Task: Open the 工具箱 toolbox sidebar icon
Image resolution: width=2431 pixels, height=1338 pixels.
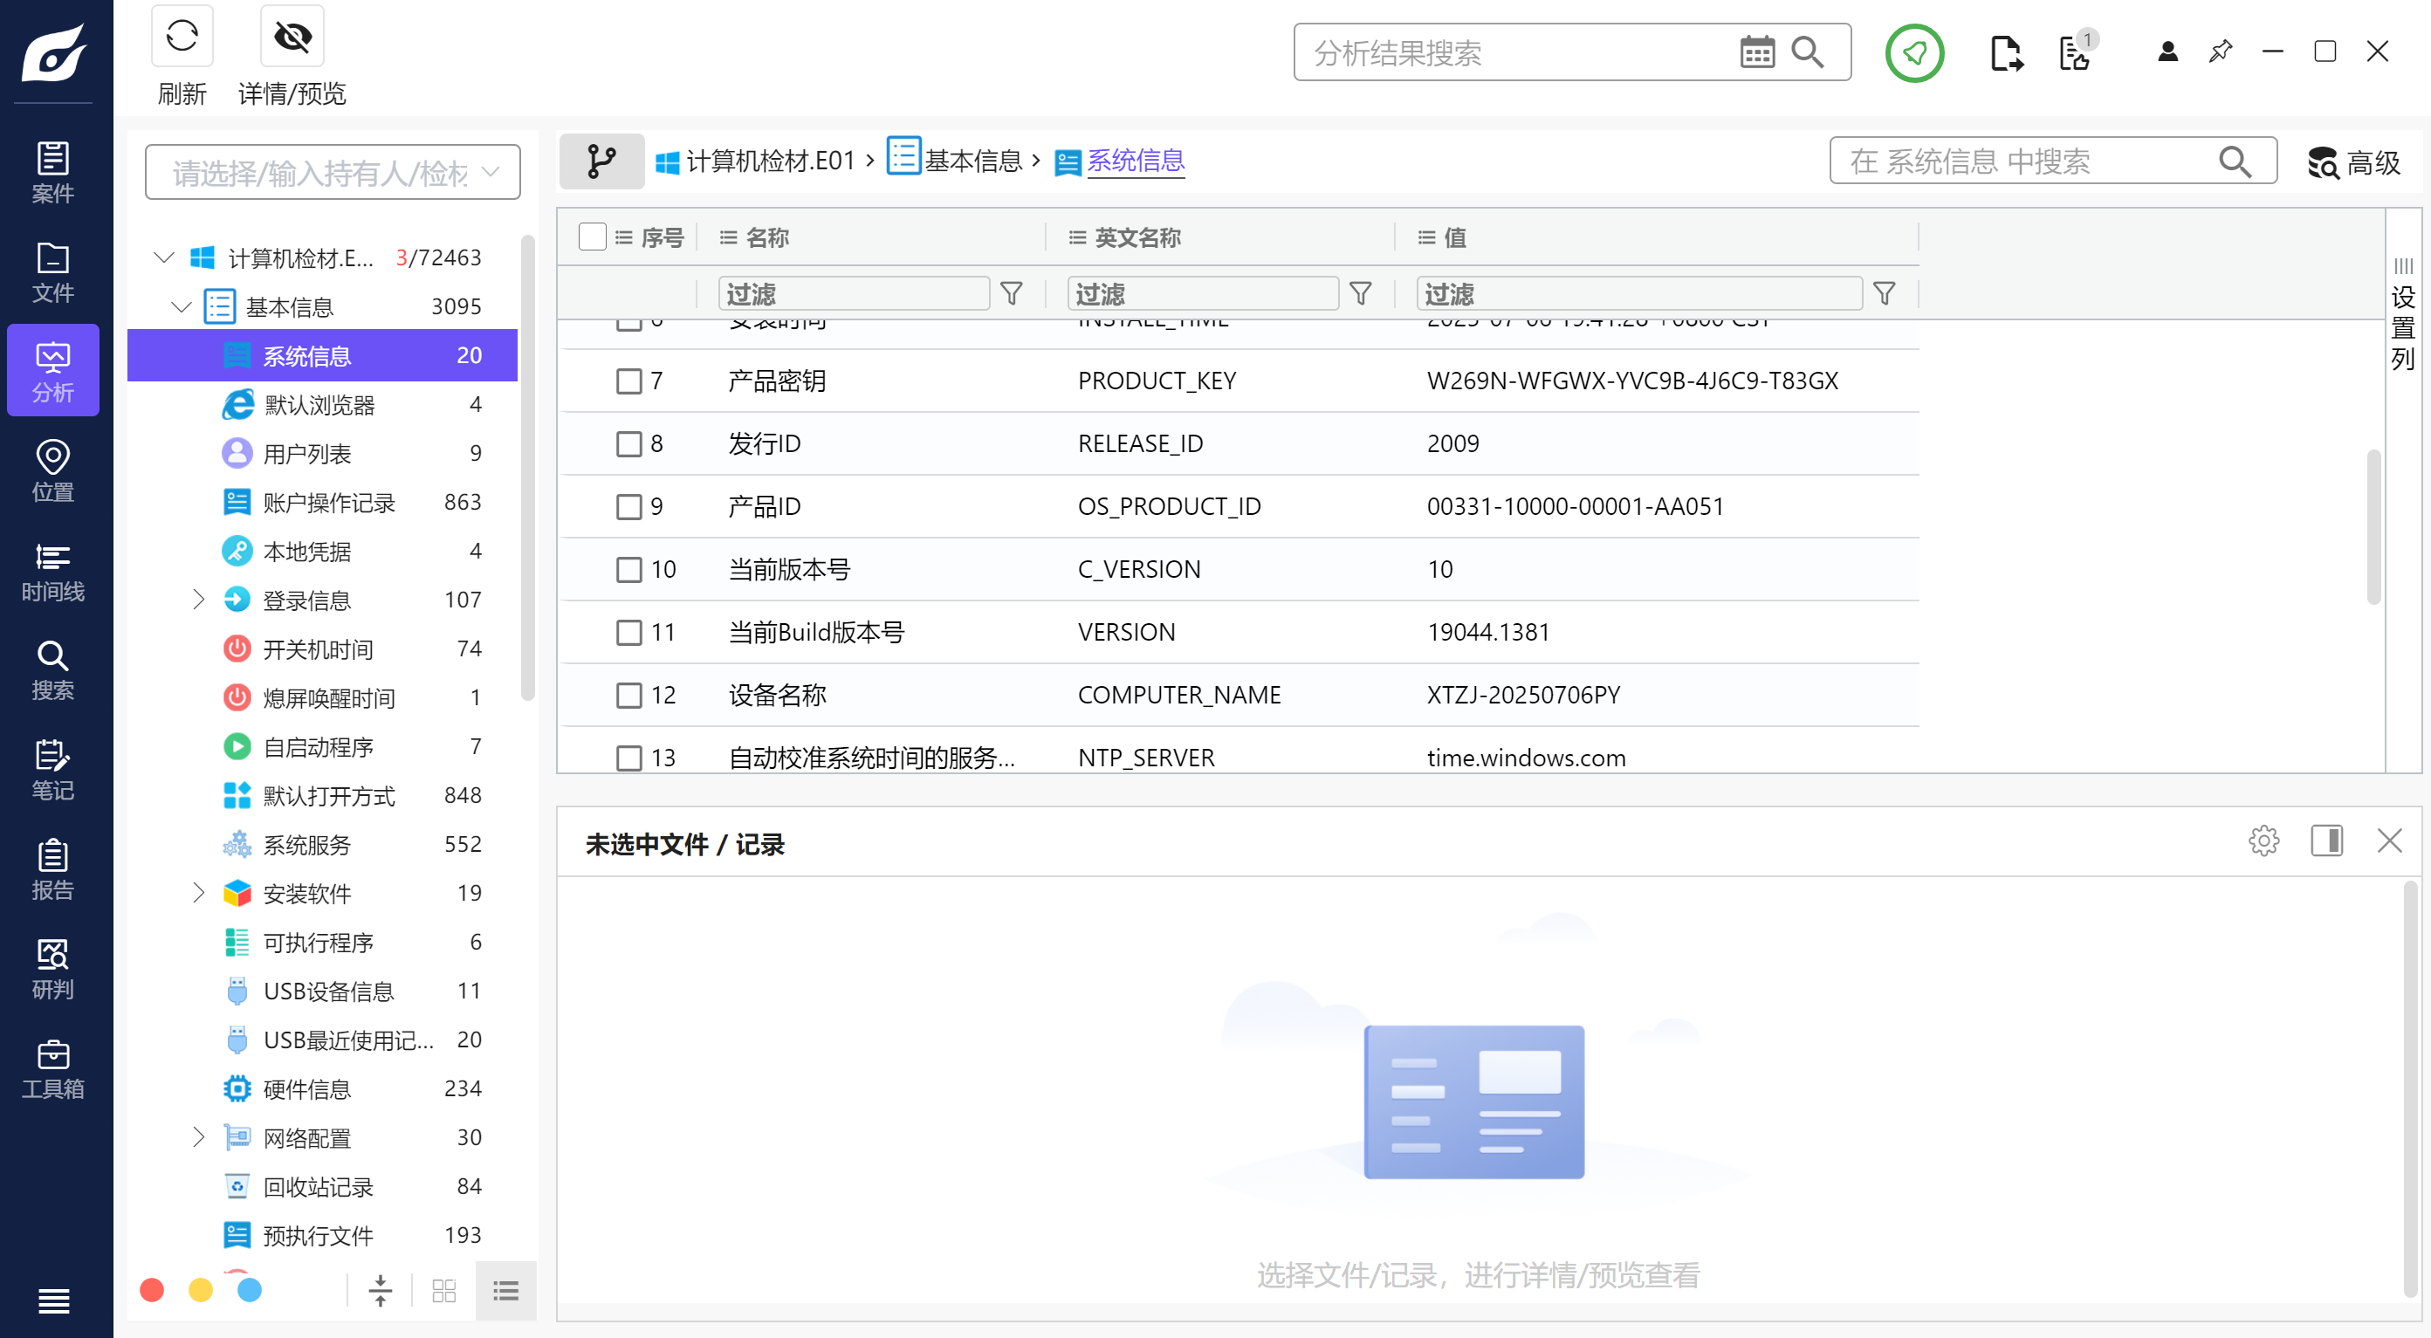Action: 53,1069
